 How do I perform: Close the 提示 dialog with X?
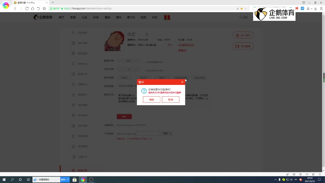click(x=182, y=82)
